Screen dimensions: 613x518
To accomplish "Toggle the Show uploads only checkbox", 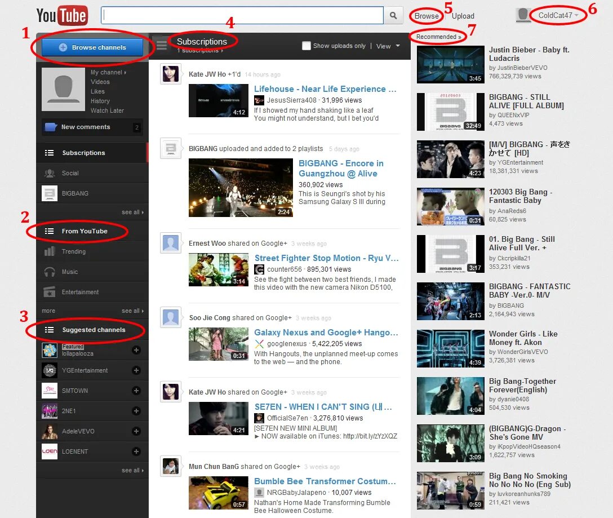I will [306, 46].
